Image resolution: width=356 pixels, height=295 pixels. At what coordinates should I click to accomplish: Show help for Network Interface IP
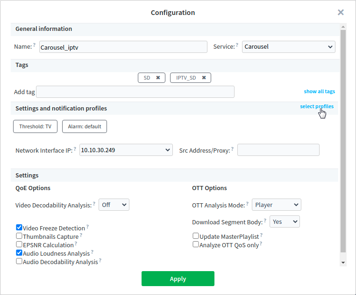point(75,148)
